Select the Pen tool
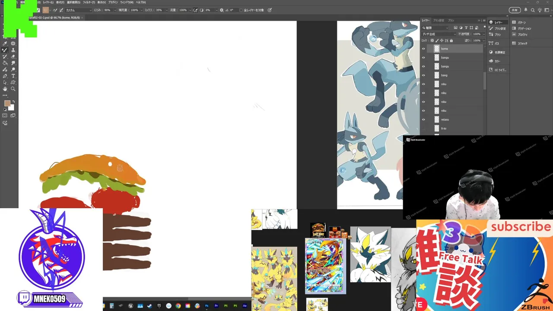This screenshot has height=311, width=553. coord(5,76)
